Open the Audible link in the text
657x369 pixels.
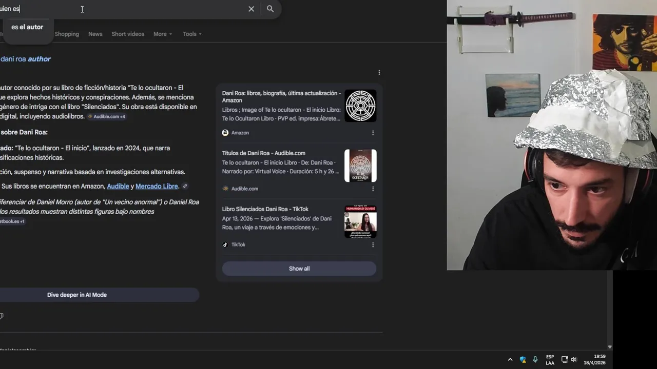tap(118, 187)
